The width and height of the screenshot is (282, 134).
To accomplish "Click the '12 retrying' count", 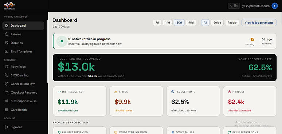I will click(250, 41).
